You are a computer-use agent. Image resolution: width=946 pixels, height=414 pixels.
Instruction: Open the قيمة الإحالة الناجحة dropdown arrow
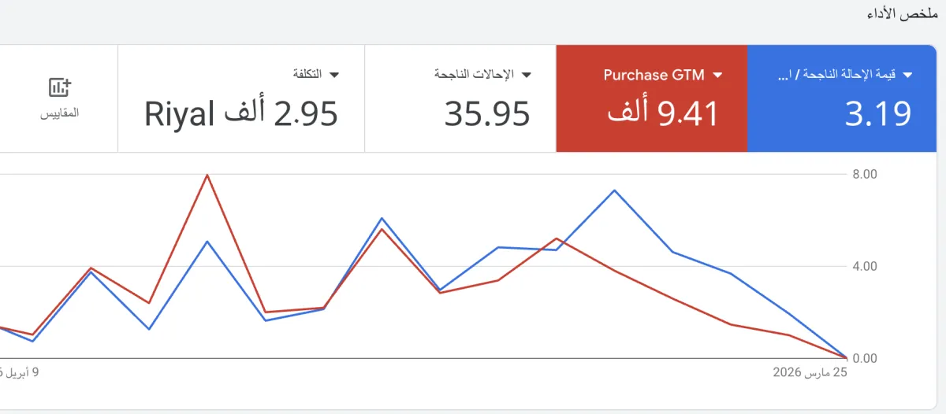pyautogui.click(x=907, y=75)
